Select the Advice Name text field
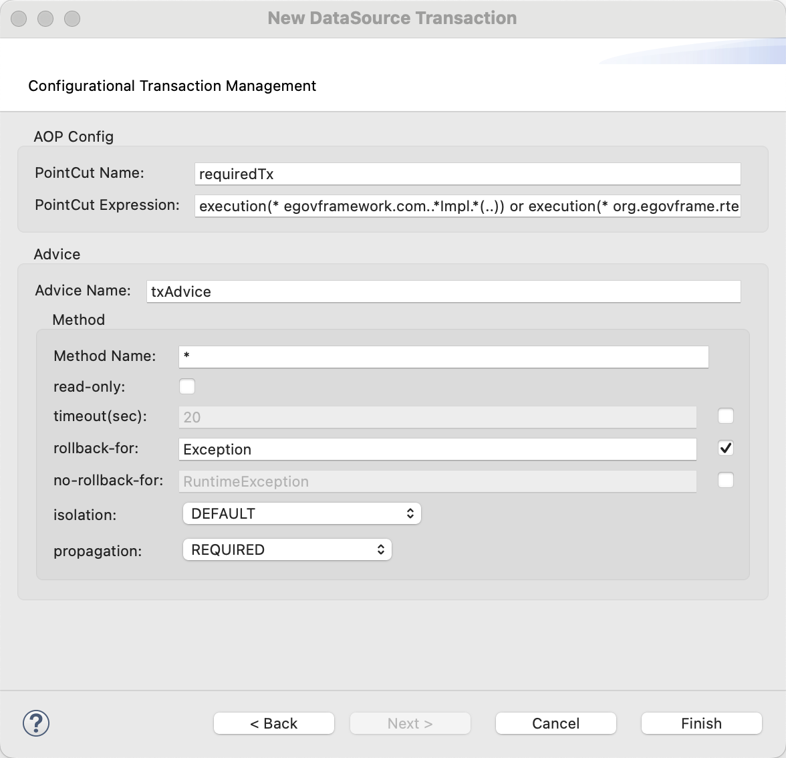 coord(443,291)
